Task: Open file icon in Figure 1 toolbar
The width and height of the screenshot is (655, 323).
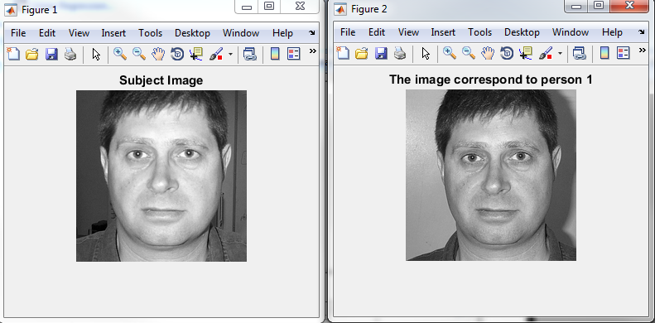Action: pyautogui.click(x=31, y=54)
